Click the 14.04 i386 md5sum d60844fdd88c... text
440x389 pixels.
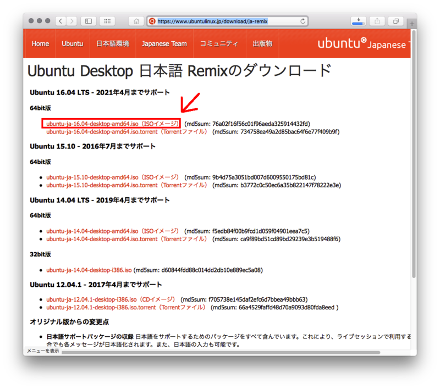198,270
